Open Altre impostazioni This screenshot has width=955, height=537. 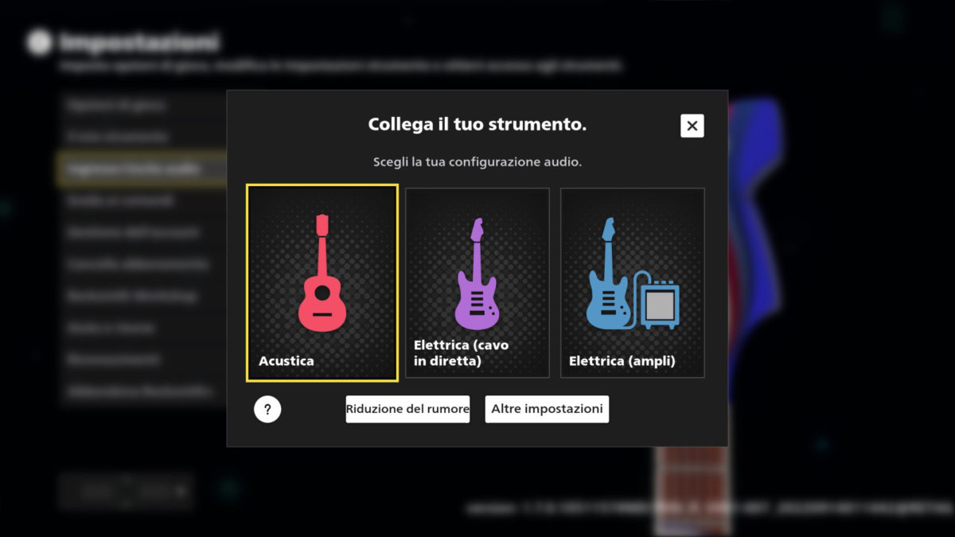click(547, 409)
